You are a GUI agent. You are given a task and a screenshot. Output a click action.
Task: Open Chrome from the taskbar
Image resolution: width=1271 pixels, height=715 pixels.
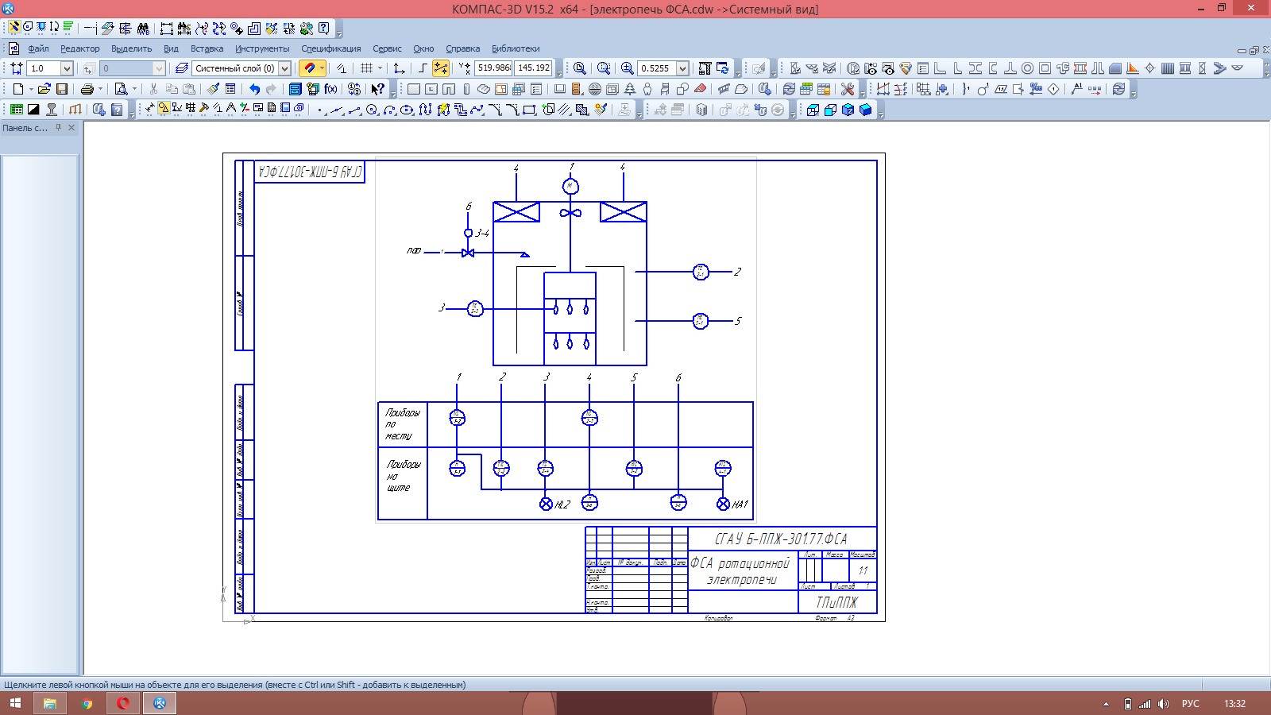87,703
